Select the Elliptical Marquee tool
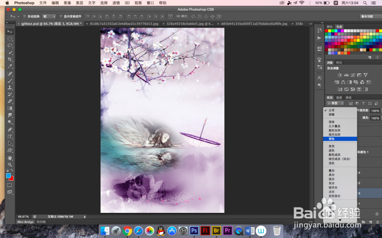 coord(10,38)
